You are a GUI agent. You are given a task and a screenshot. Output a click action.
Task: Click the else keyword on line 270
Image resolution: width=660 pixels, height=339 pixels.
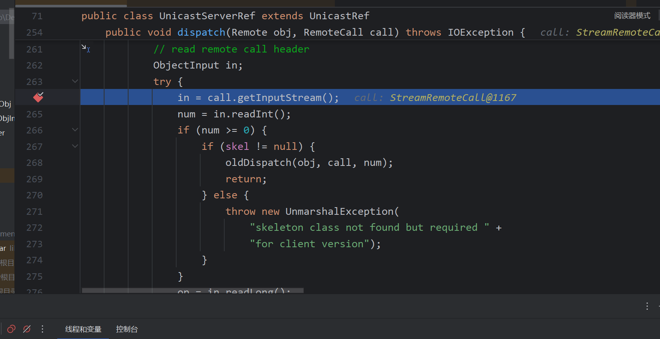[225, 195]
